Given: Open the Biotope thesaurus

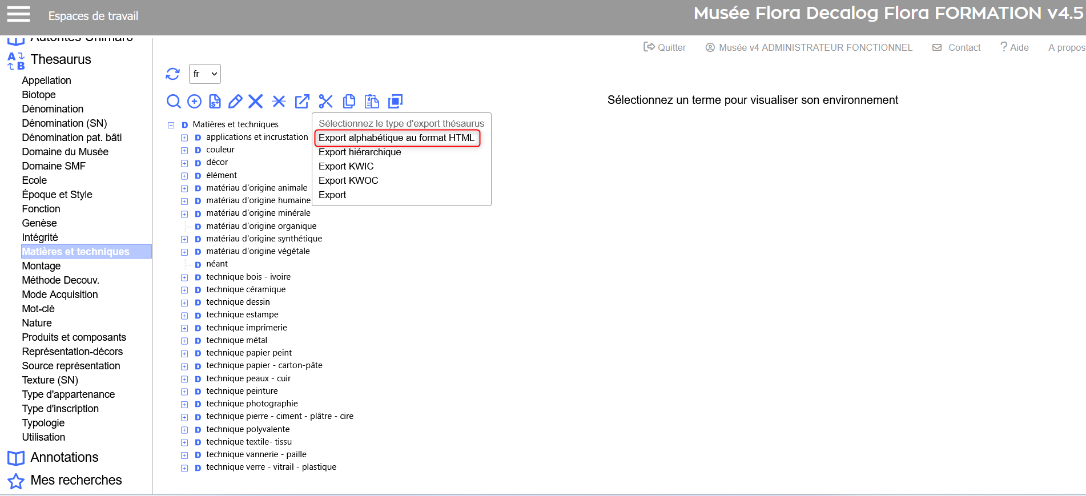Looking at the screenshot, I should point(39,95).
